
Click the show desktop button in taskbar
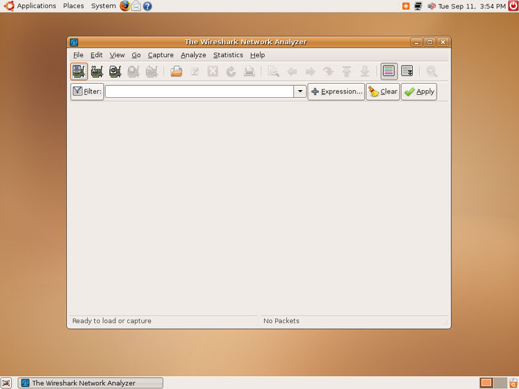point(6,383)
